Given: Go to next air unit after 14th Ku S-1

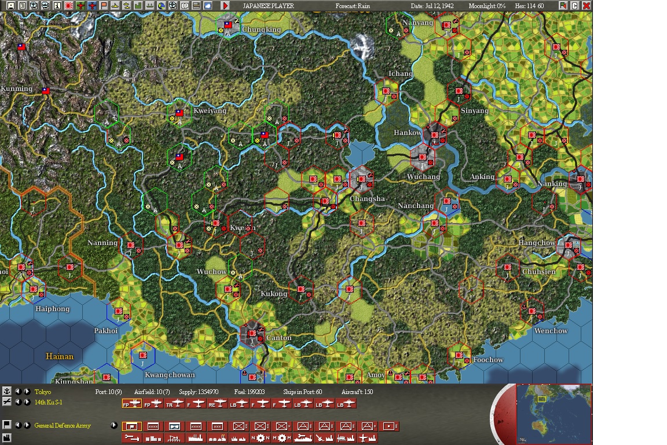Looking at the screenshot, I should click(x=27, y=402).
